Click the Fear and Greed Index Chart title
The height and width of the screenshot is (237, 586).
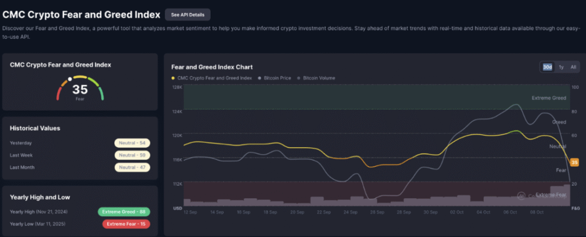(212, 67)
